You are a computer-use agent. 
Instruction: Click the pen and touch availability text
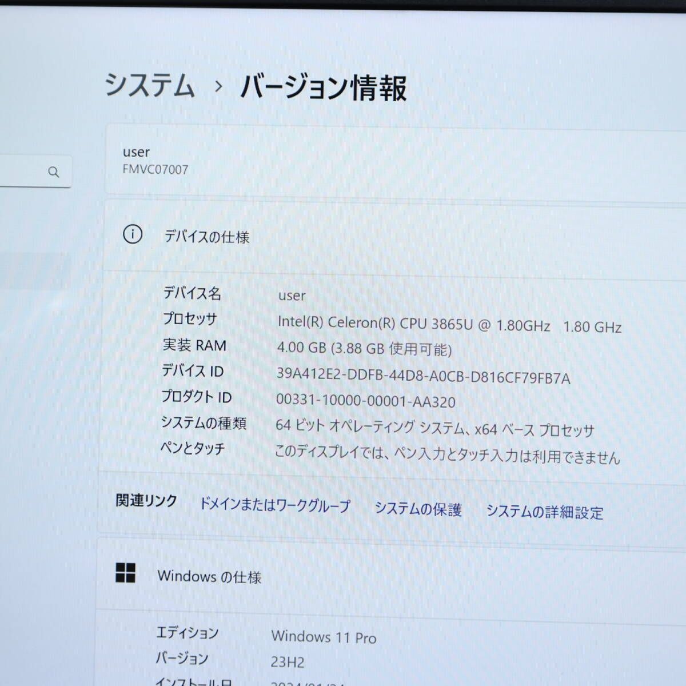[x=447, y=454]
